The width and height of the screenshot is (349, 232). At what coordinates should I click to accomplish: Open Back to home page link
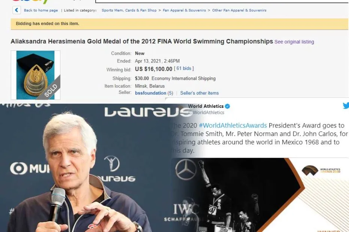(x=41, y=10)
